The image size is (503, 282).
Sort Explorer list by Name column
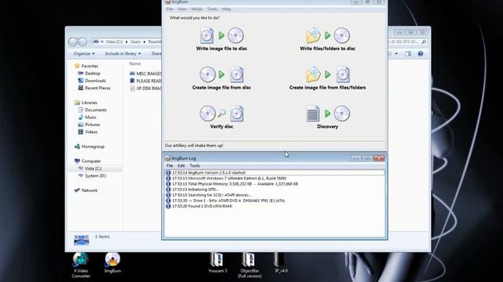tap(134, 63)
